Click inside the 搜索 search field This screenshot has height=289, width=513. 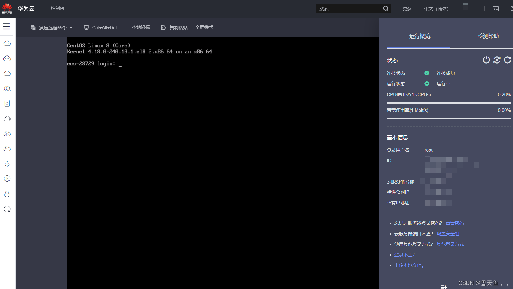(349, 8)
